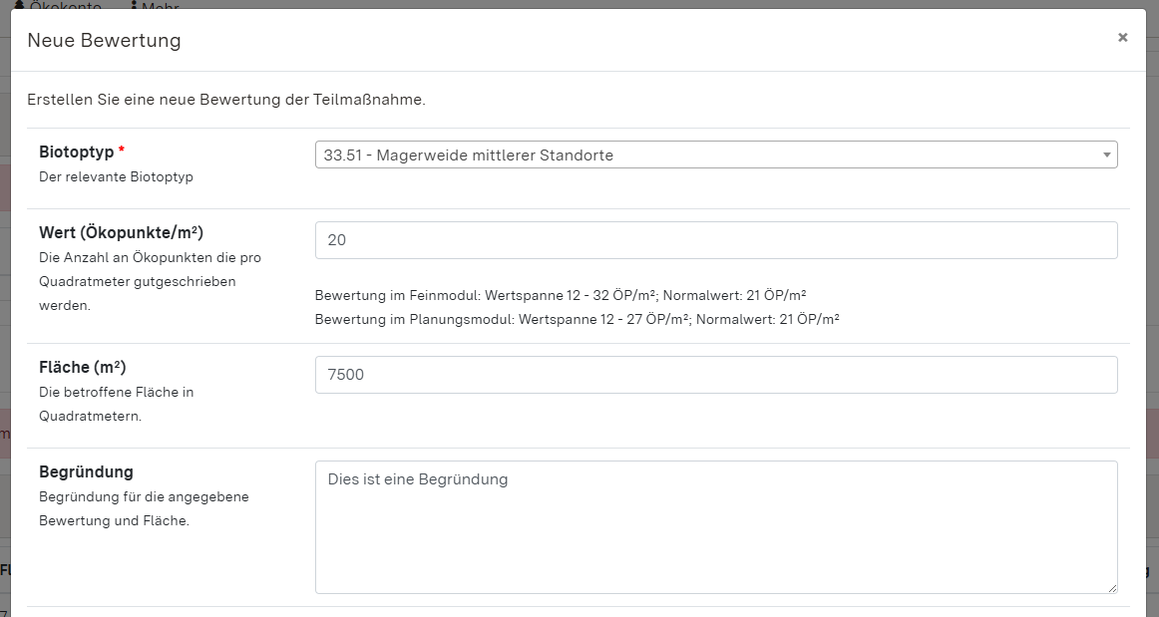
Task: Click the 'Der relevante Biotoptyp' helper text
Action: 116,177
